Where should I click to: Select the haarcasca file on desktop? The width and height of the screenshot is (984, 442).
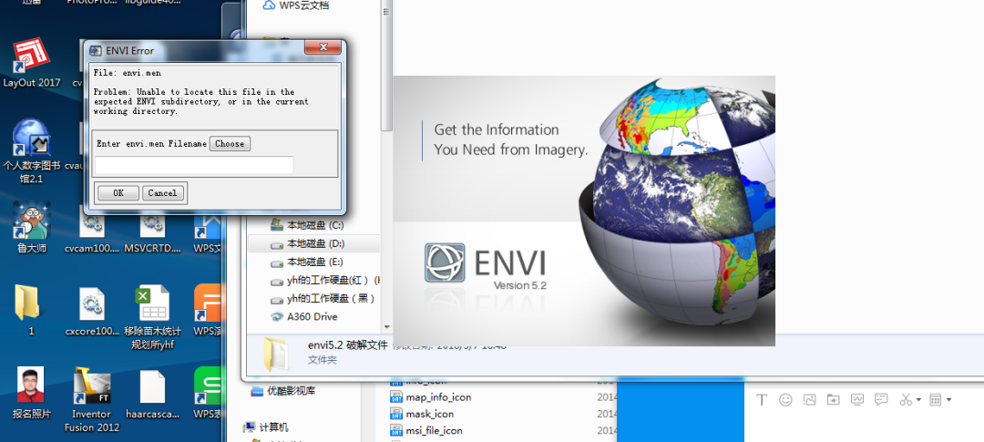coord(152,394)
